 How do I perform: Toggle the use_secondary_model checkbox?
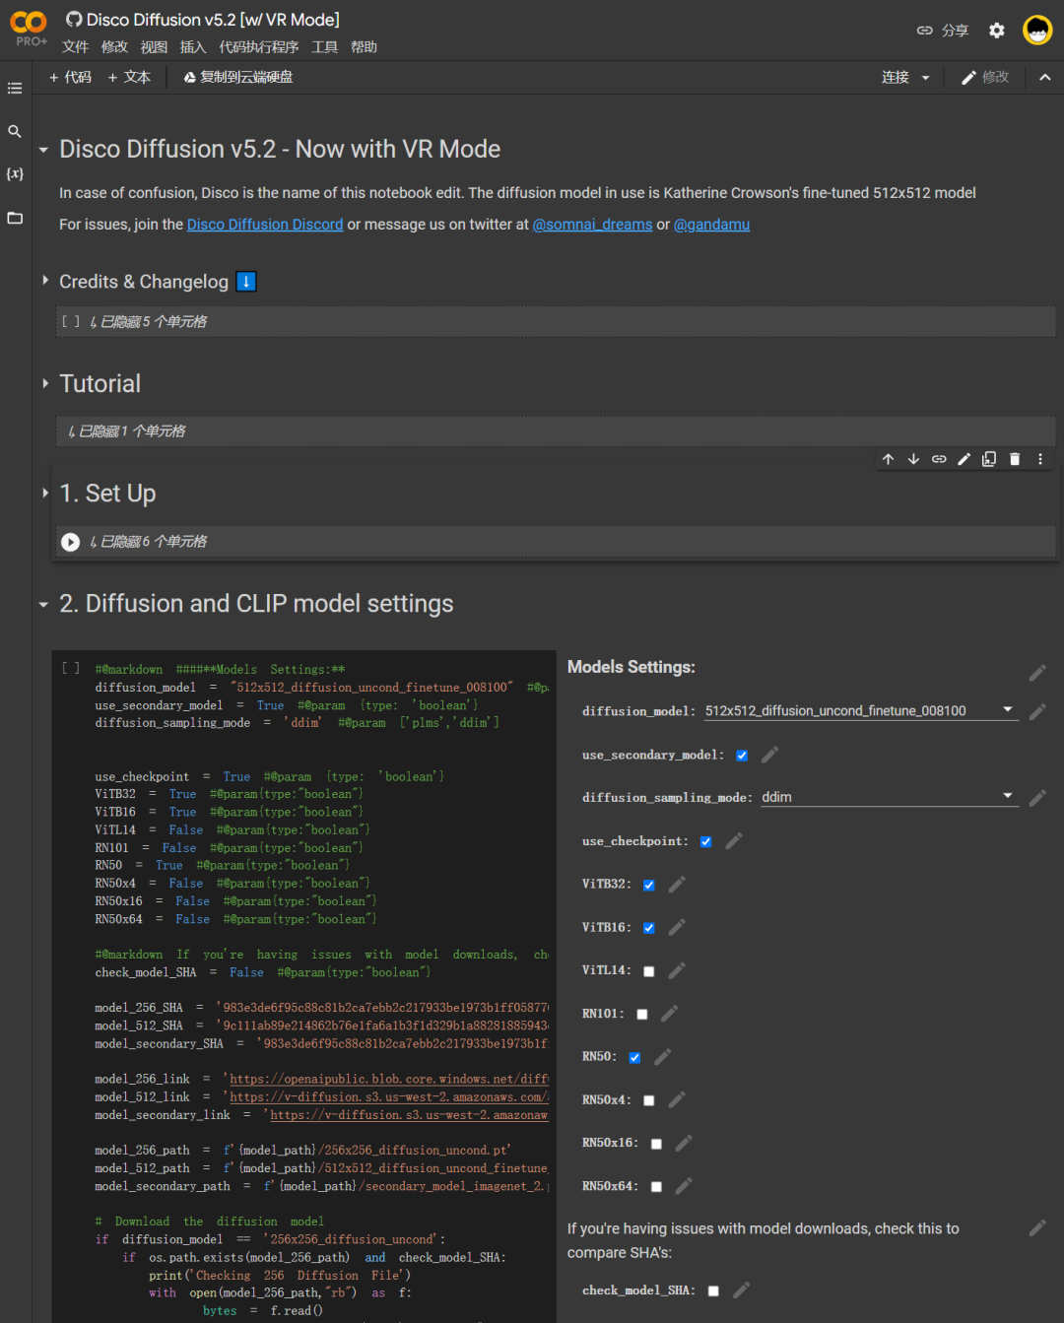[742, 756]
